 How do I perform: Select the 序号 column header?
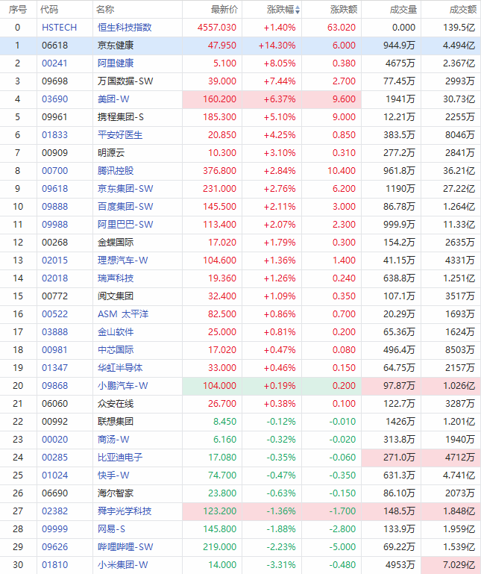18,10
